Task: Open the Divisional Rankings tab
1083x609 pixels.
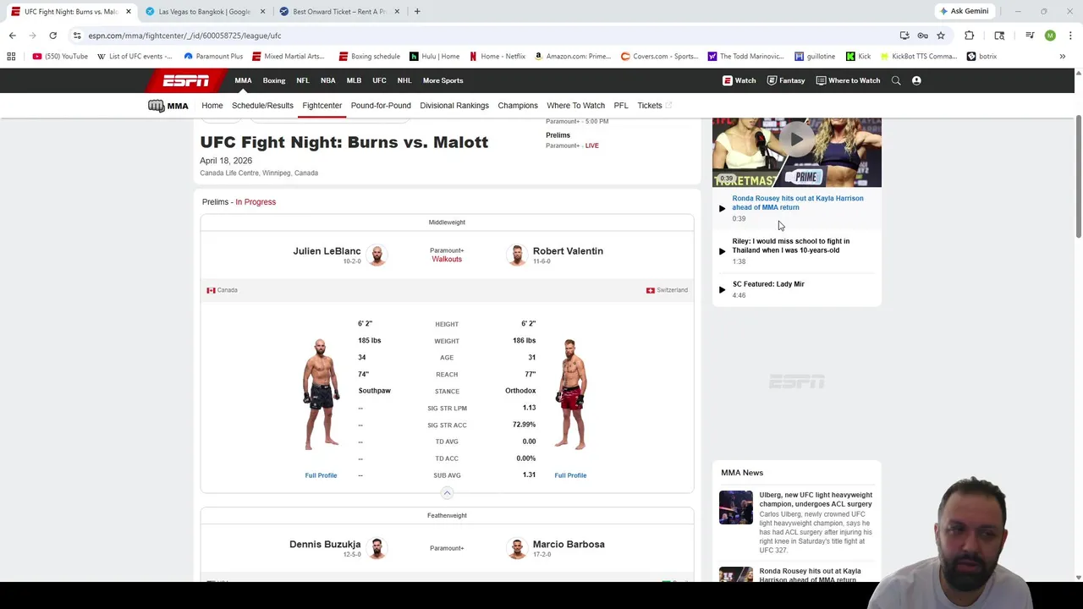Action: click(x=454, y=106)
